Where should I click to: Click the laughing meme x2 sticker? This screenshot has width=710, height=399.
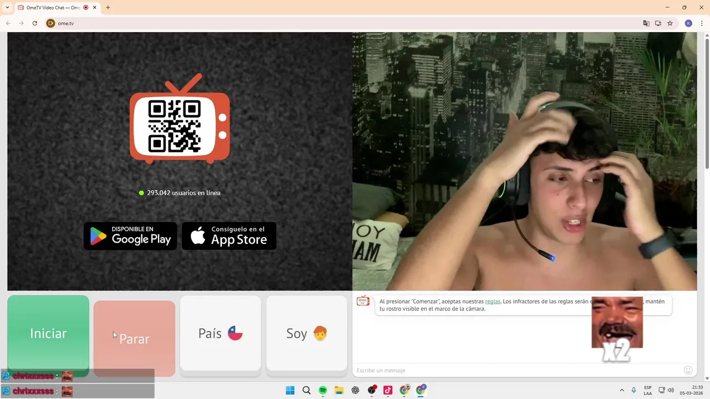pyautogui.click(x=617, y=330)
